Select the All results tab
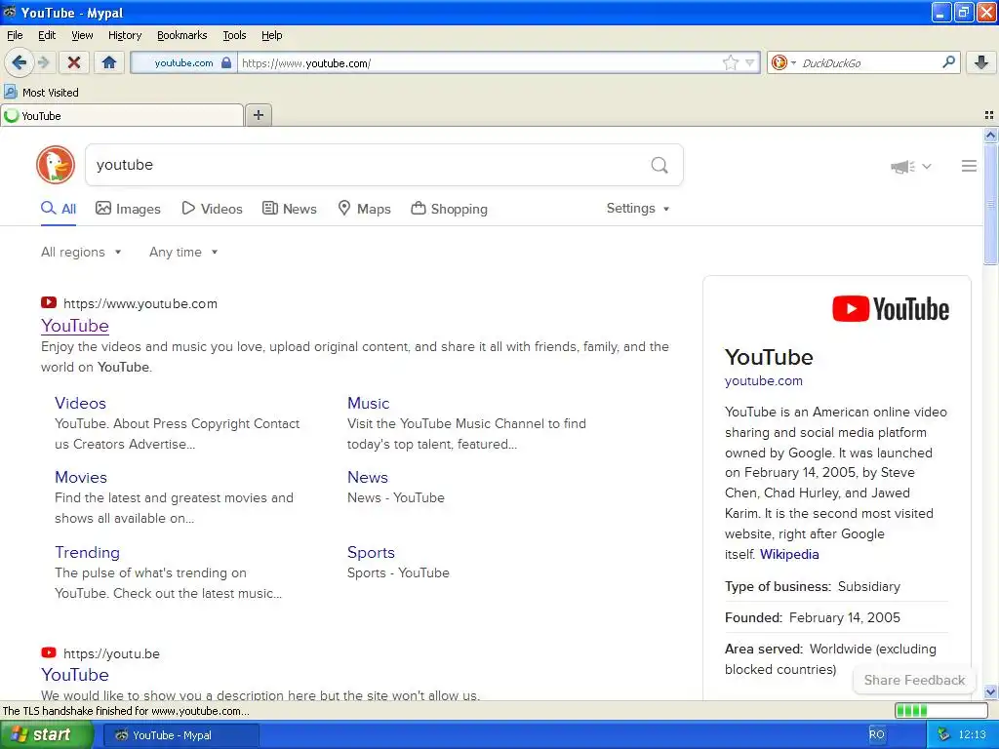Screen dimensions: 999x749 tap(59, 209)
